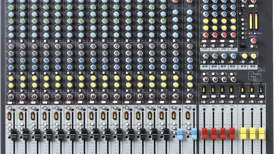Adjust the red headphones level knob
The image size is (274, 154).
click(253, 41)
